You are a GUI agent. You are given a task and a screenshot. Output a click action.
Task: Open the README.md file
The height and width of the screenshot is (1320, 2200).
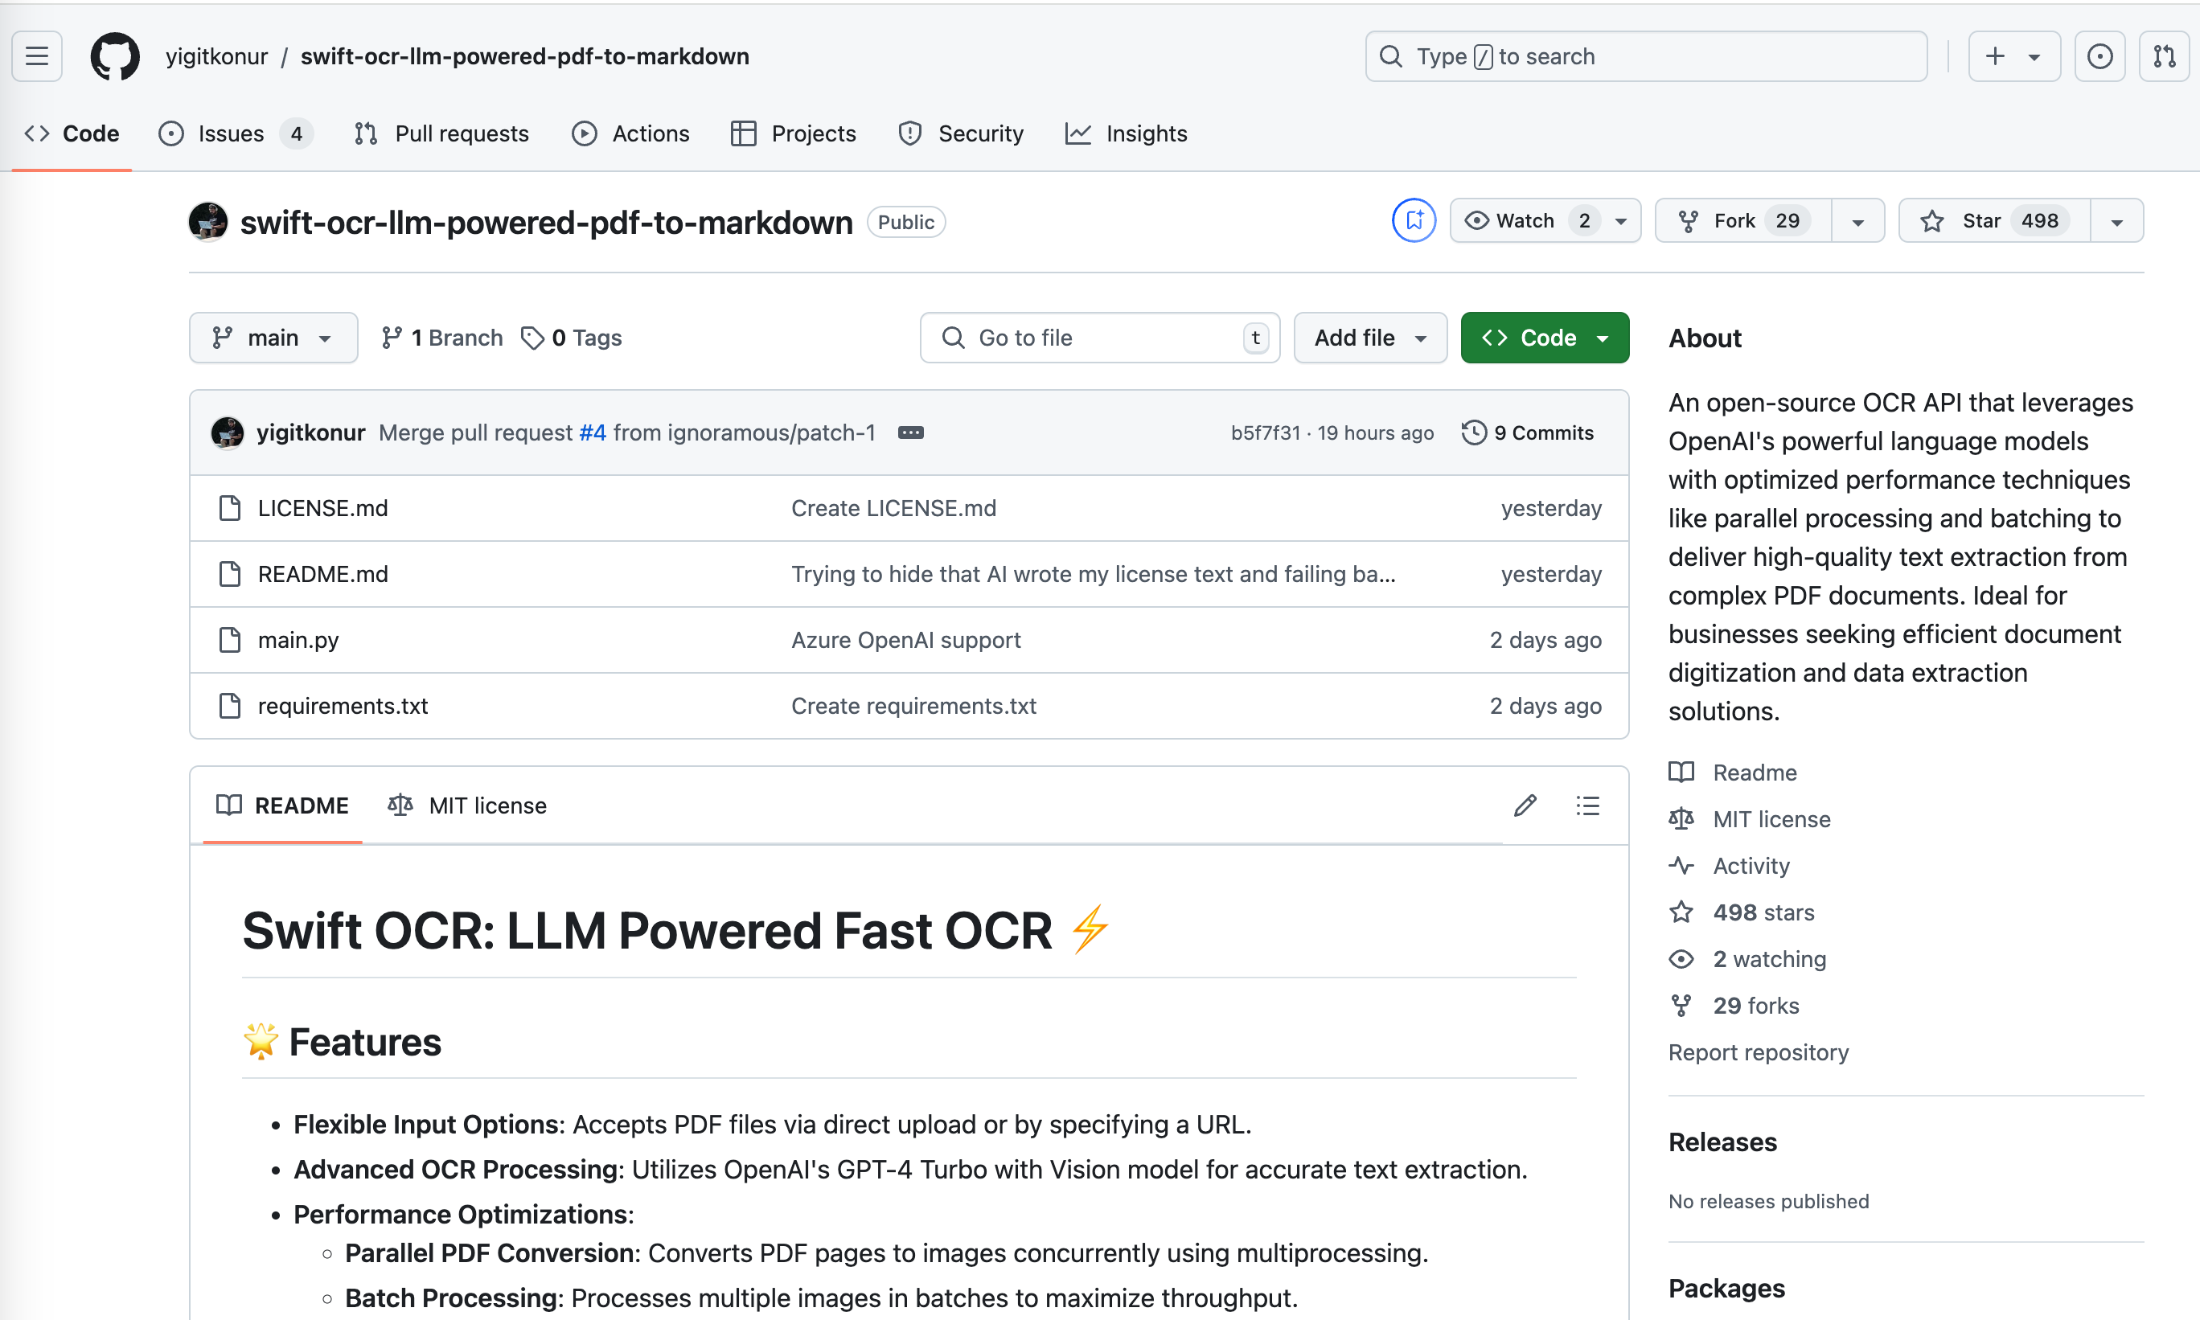coord(323,574)
